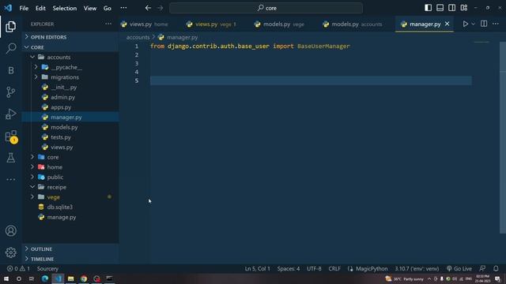Viewport: 506px width, 284px height.
Task: Open Explorer views and more actions ellipsis
Action: (x=108, y=24)
